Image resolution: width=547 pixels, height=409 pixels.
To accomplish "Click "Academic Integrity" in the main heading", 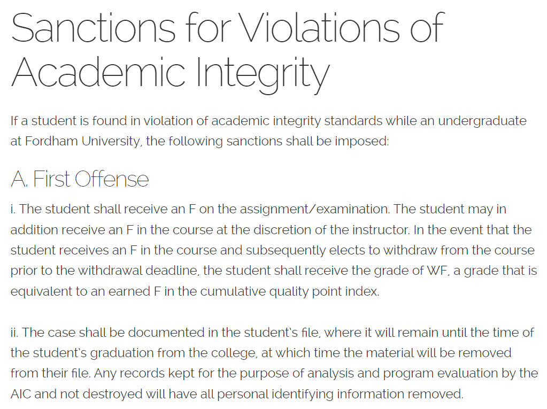I will pos(170,73).
